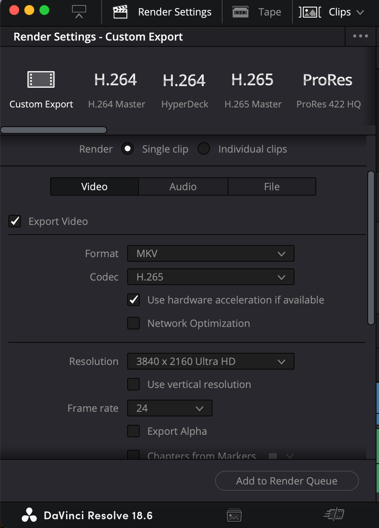Image resolution: width=379 pixels, height=528 pixels.
Task: Disable Use hardware acceleration if available
Action: click(x=133, y=300)
